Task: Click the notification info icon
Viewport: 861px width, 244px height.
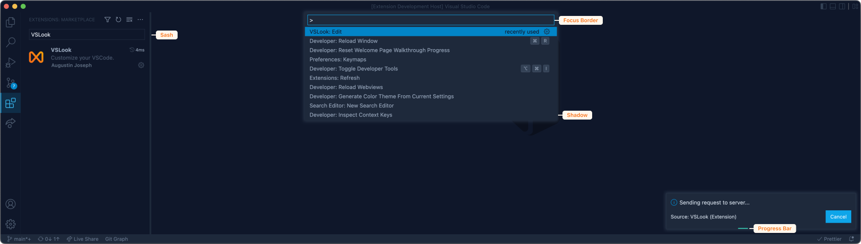Action: [x=674, y=202]
